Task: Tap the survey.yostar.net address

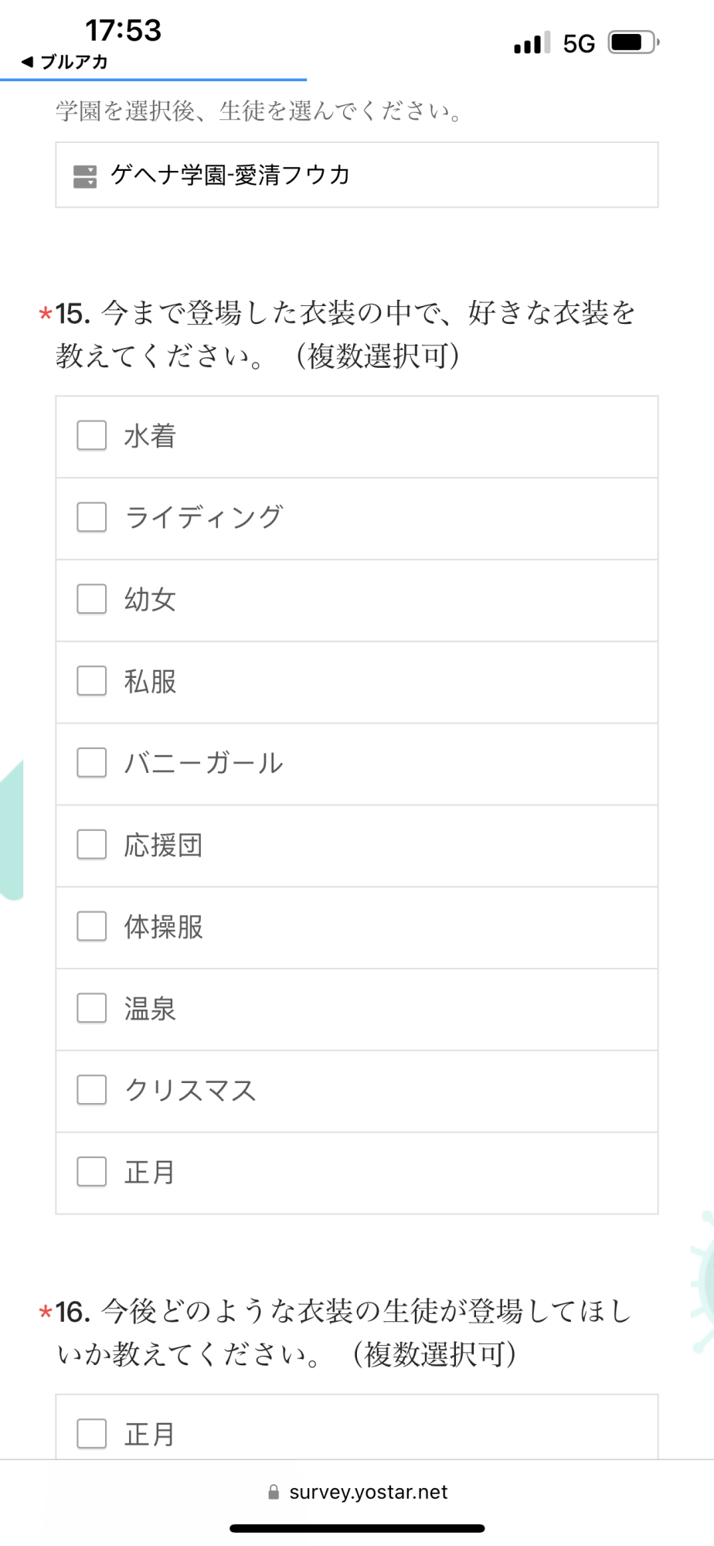Action: coord(369,1493)
